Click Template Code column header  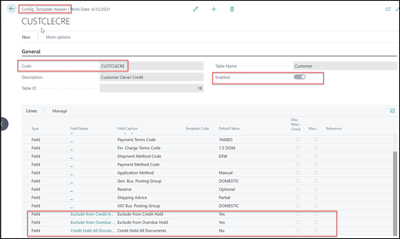point(197,128)
